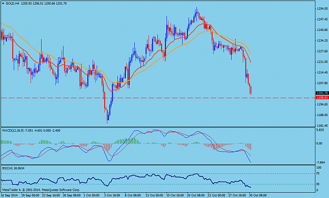Click the 26 Sep 08:00 time label
Image resolution: width=329 pixels, height=198 pixels.
point(72,195)
